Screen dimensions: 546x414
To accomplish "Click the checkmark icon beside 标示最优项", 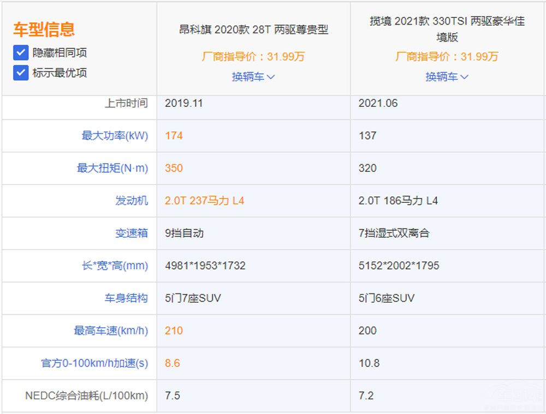I will [20, 73].
